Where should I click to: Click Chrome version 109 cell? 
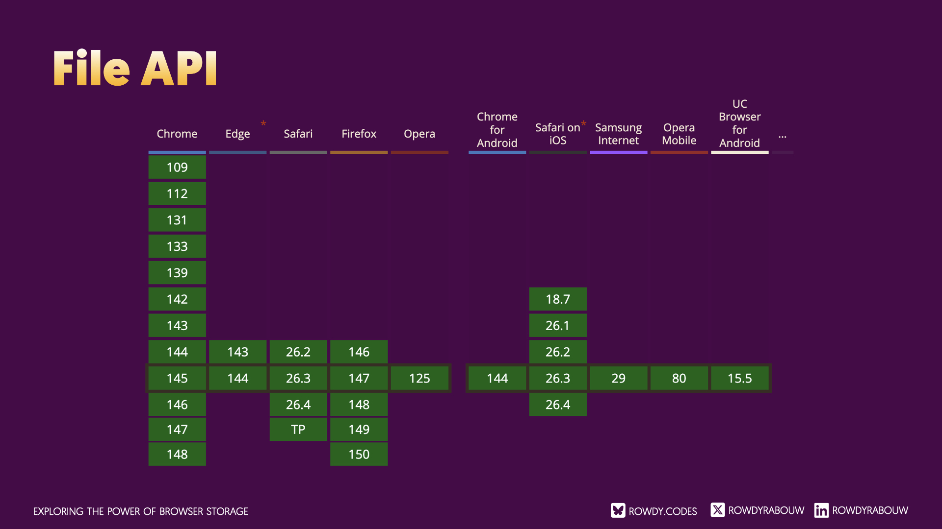click(177, 168)
